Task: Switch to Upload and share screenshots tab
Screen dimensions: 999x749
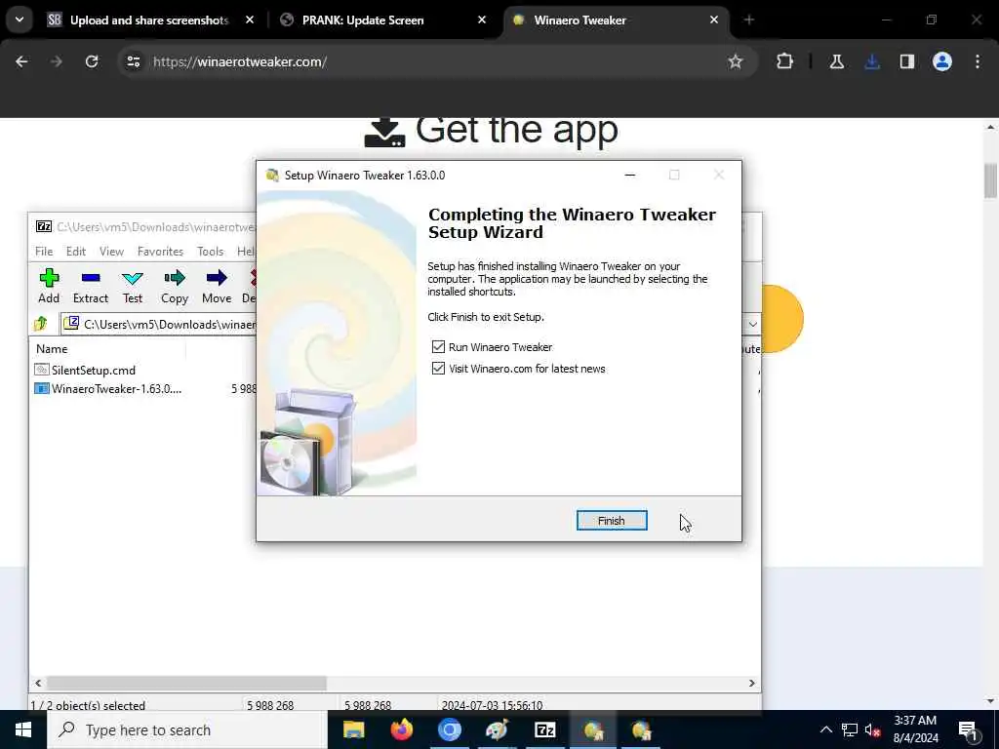Action: click(149, 20)
